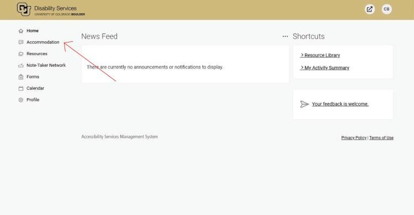Image resolution: width=414 pixels, height=215 pixels.
Task: Click the Profile gear icon
Action: pyautogui.click(x=21, y=100)
